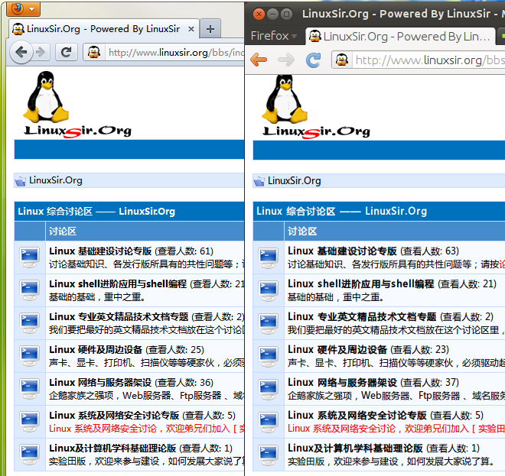
Task: Click forum icon beside 计算机学科基础理论版 in right window
Action: pyautogui.click(x=269, y=455)
